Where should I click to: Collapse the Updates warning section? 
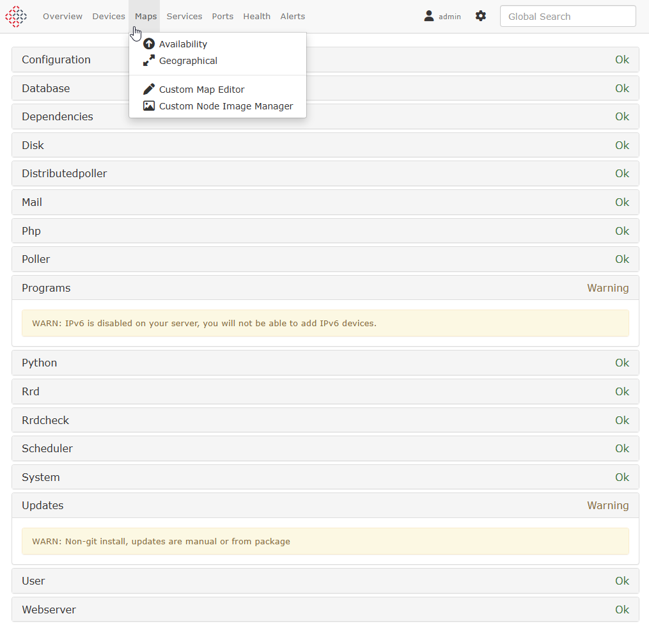click(325, 505)
